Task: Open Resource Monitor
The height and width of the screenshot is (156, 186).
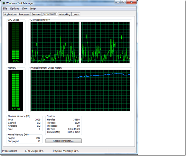Action: coord(63,141)
